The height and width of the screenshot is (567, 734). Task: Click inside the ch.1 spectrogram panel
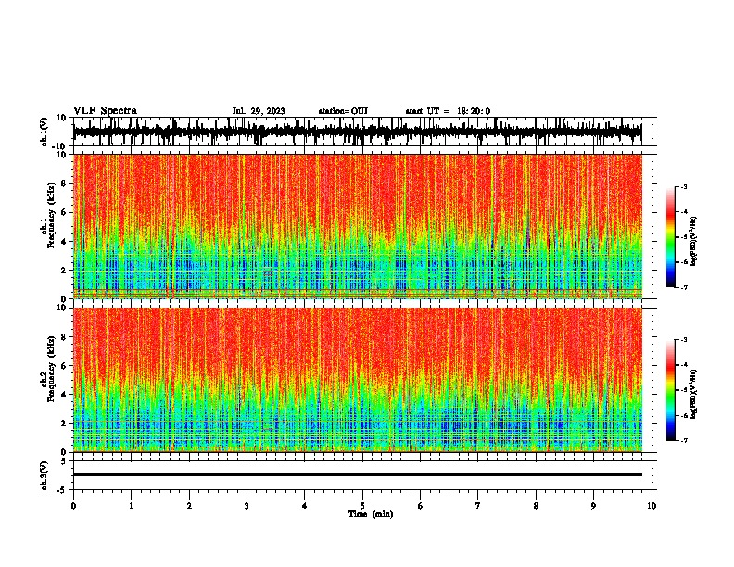coord(357,226)
